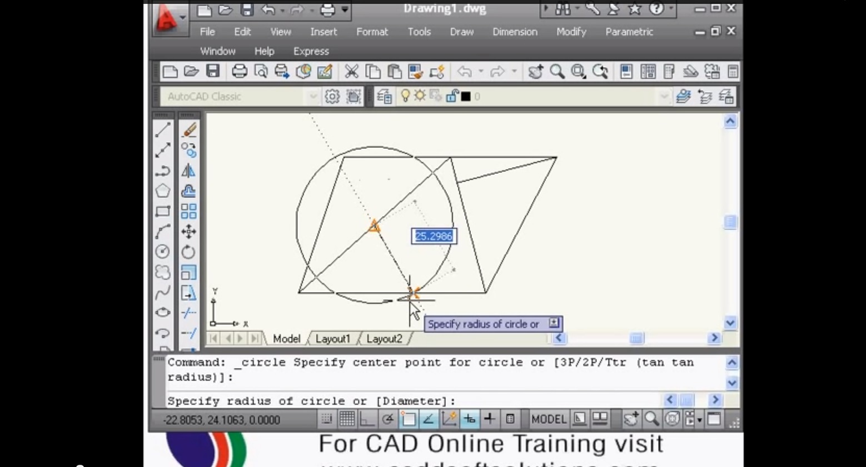Click the Move modify tool
866x467 pixels.
click(189, 232)
